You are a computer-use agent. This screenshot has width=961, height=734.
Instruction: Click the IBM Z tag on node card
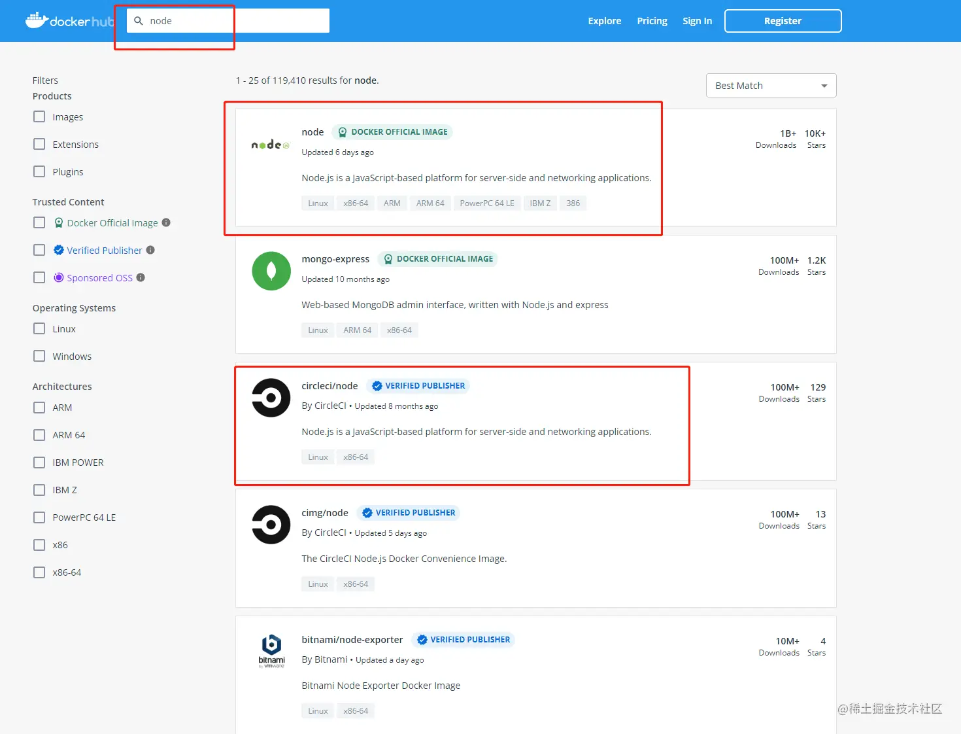click(540, 203)
